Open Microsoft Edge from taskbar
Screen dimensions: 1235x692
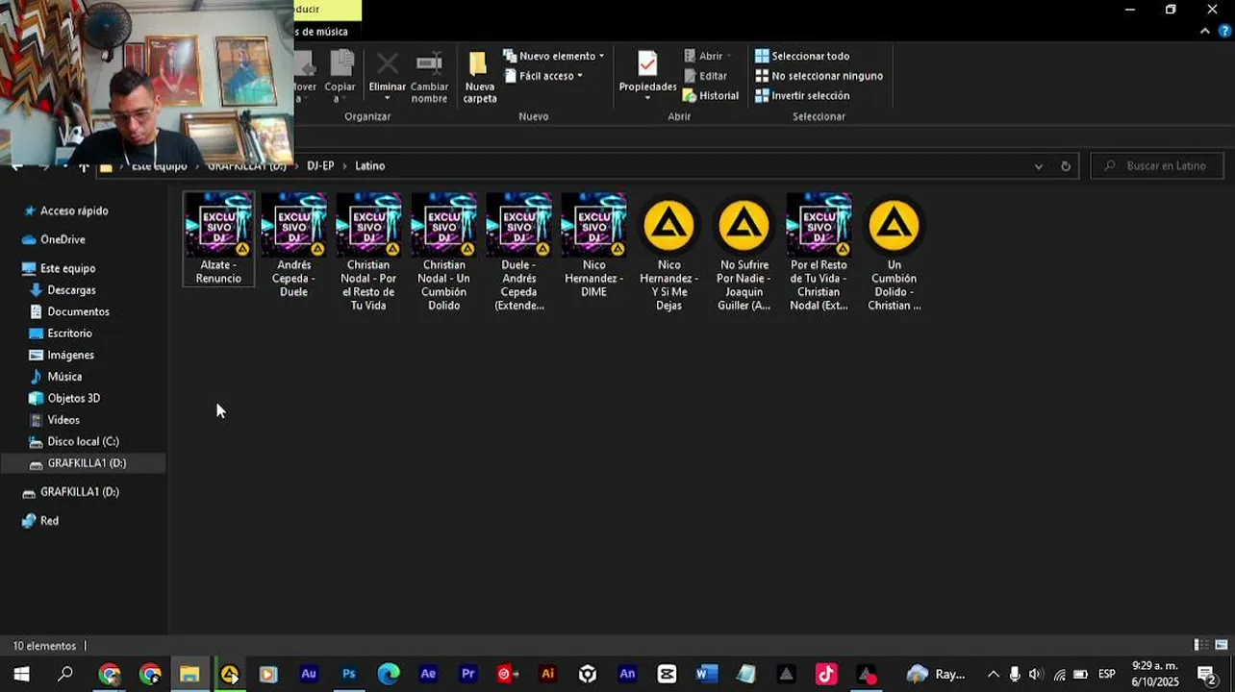pyautogui.click(x=389, y=675)
